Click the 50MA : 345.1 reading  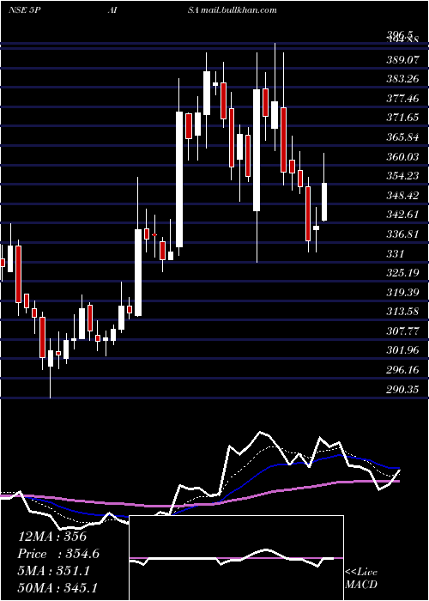tap(57, 588)
